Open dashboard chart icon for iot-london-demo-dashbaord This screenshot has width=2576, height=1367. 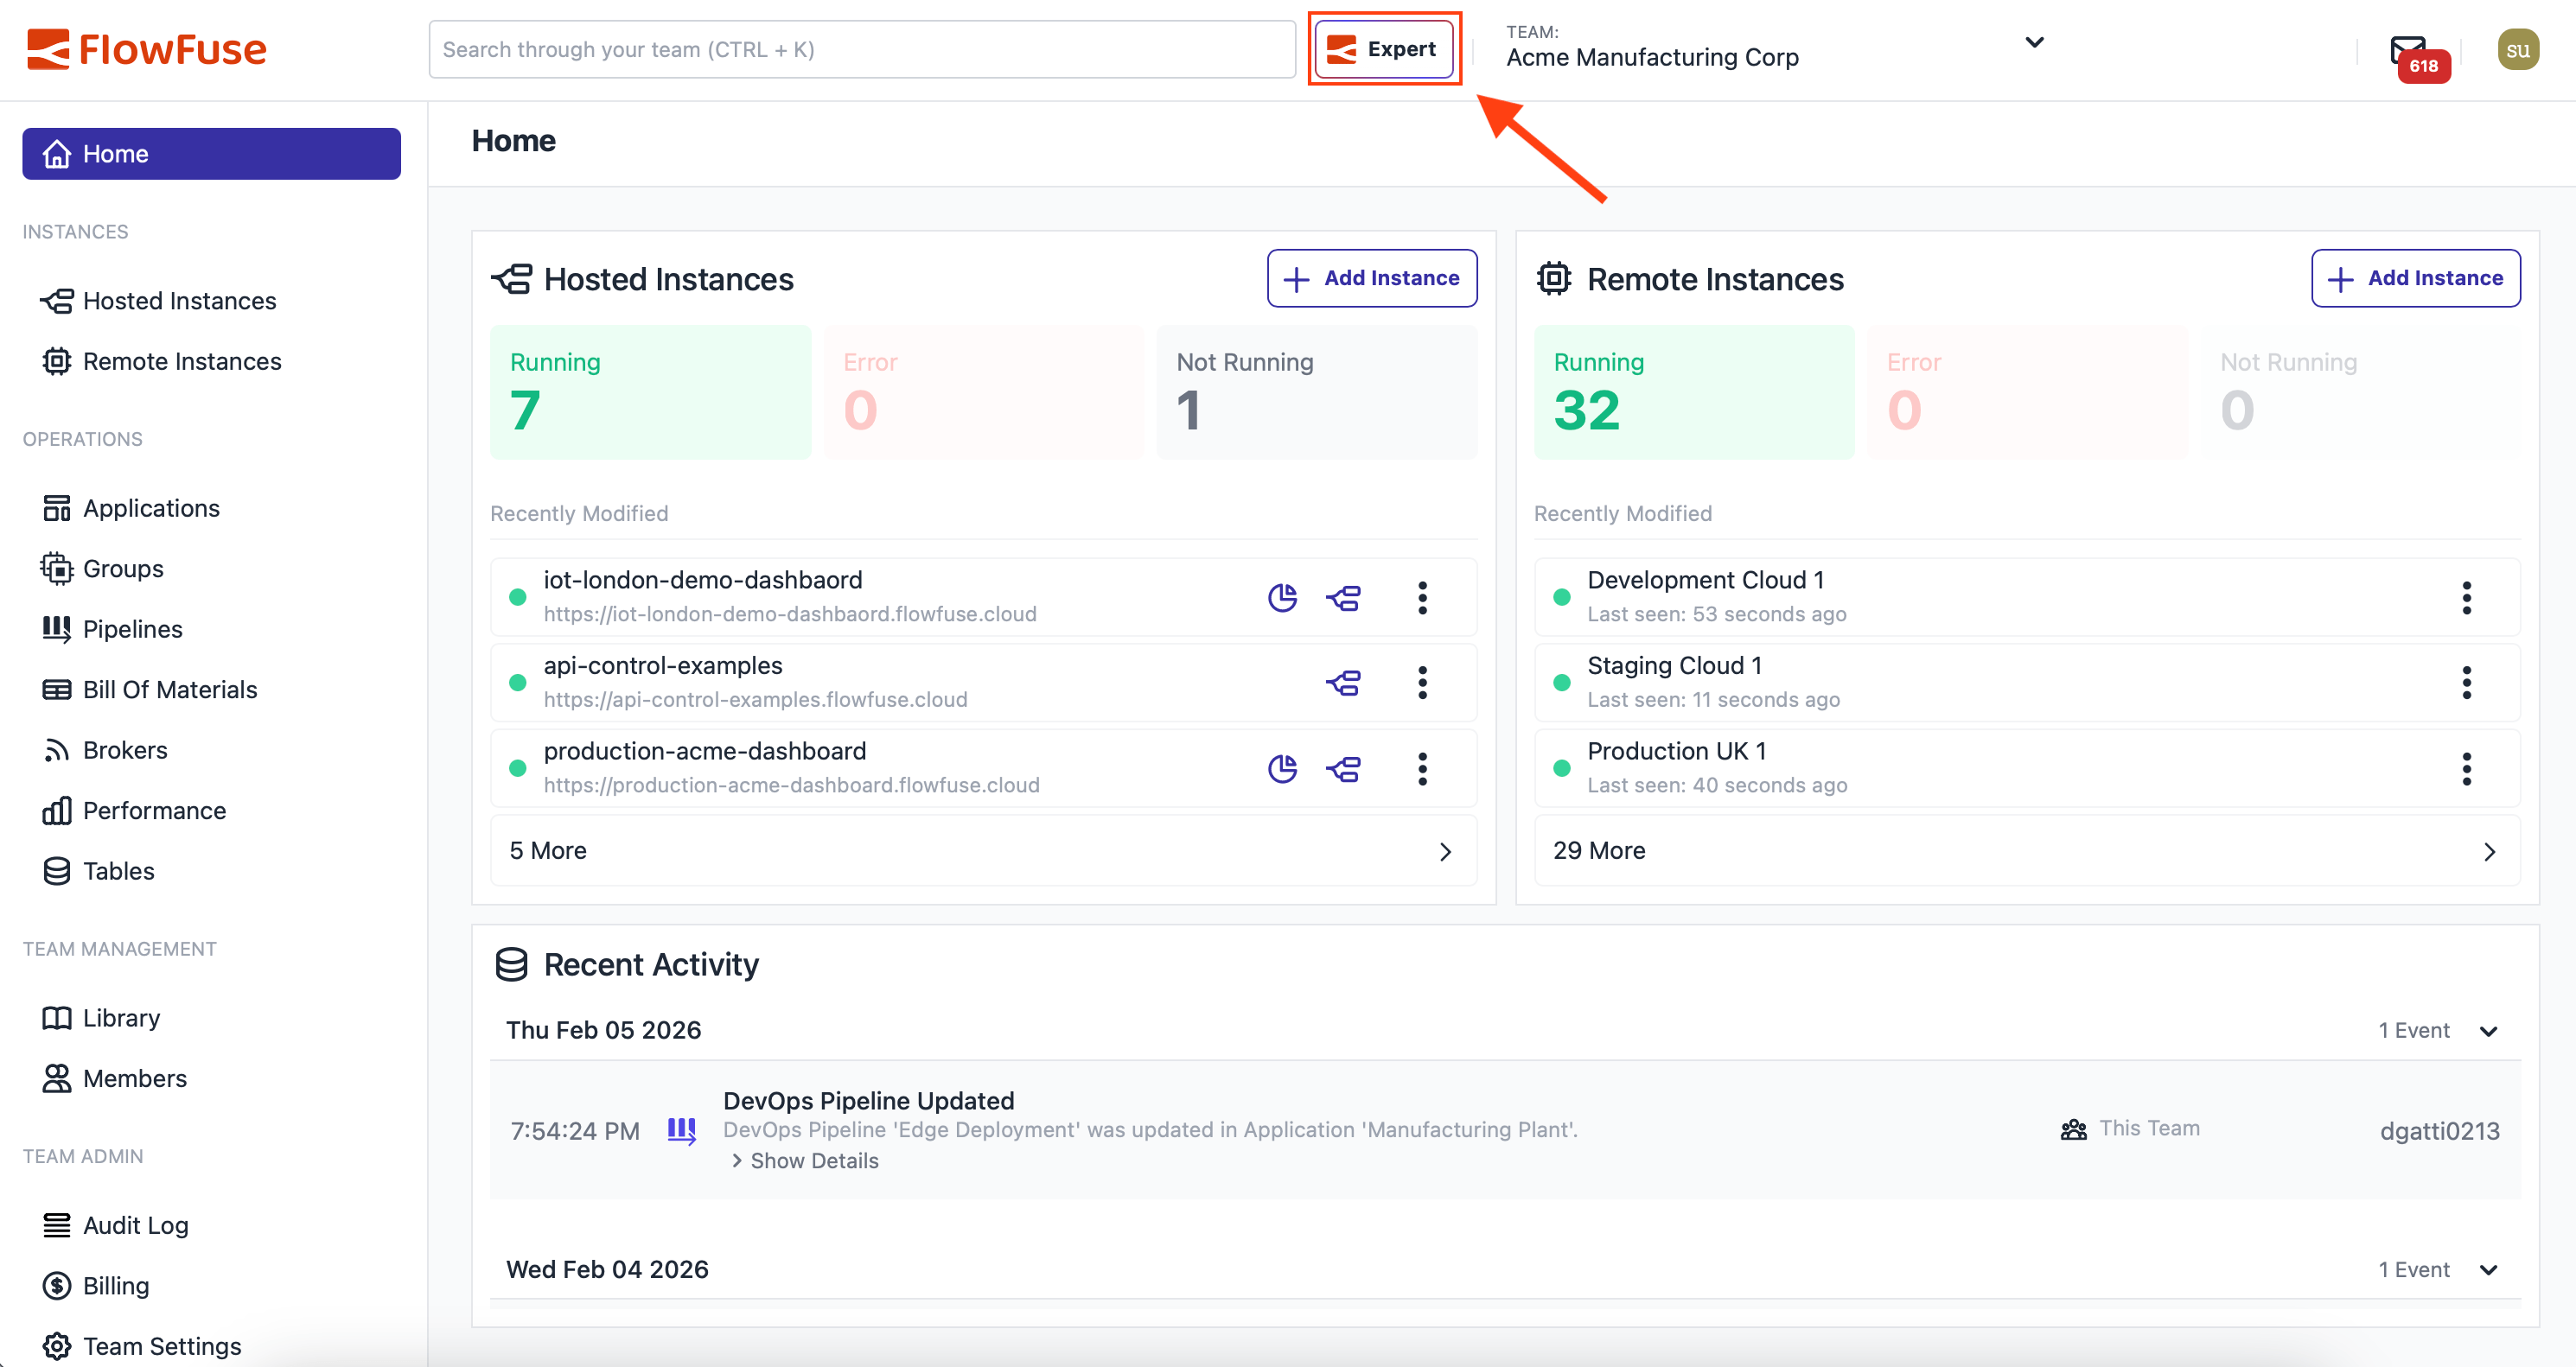1282,598
